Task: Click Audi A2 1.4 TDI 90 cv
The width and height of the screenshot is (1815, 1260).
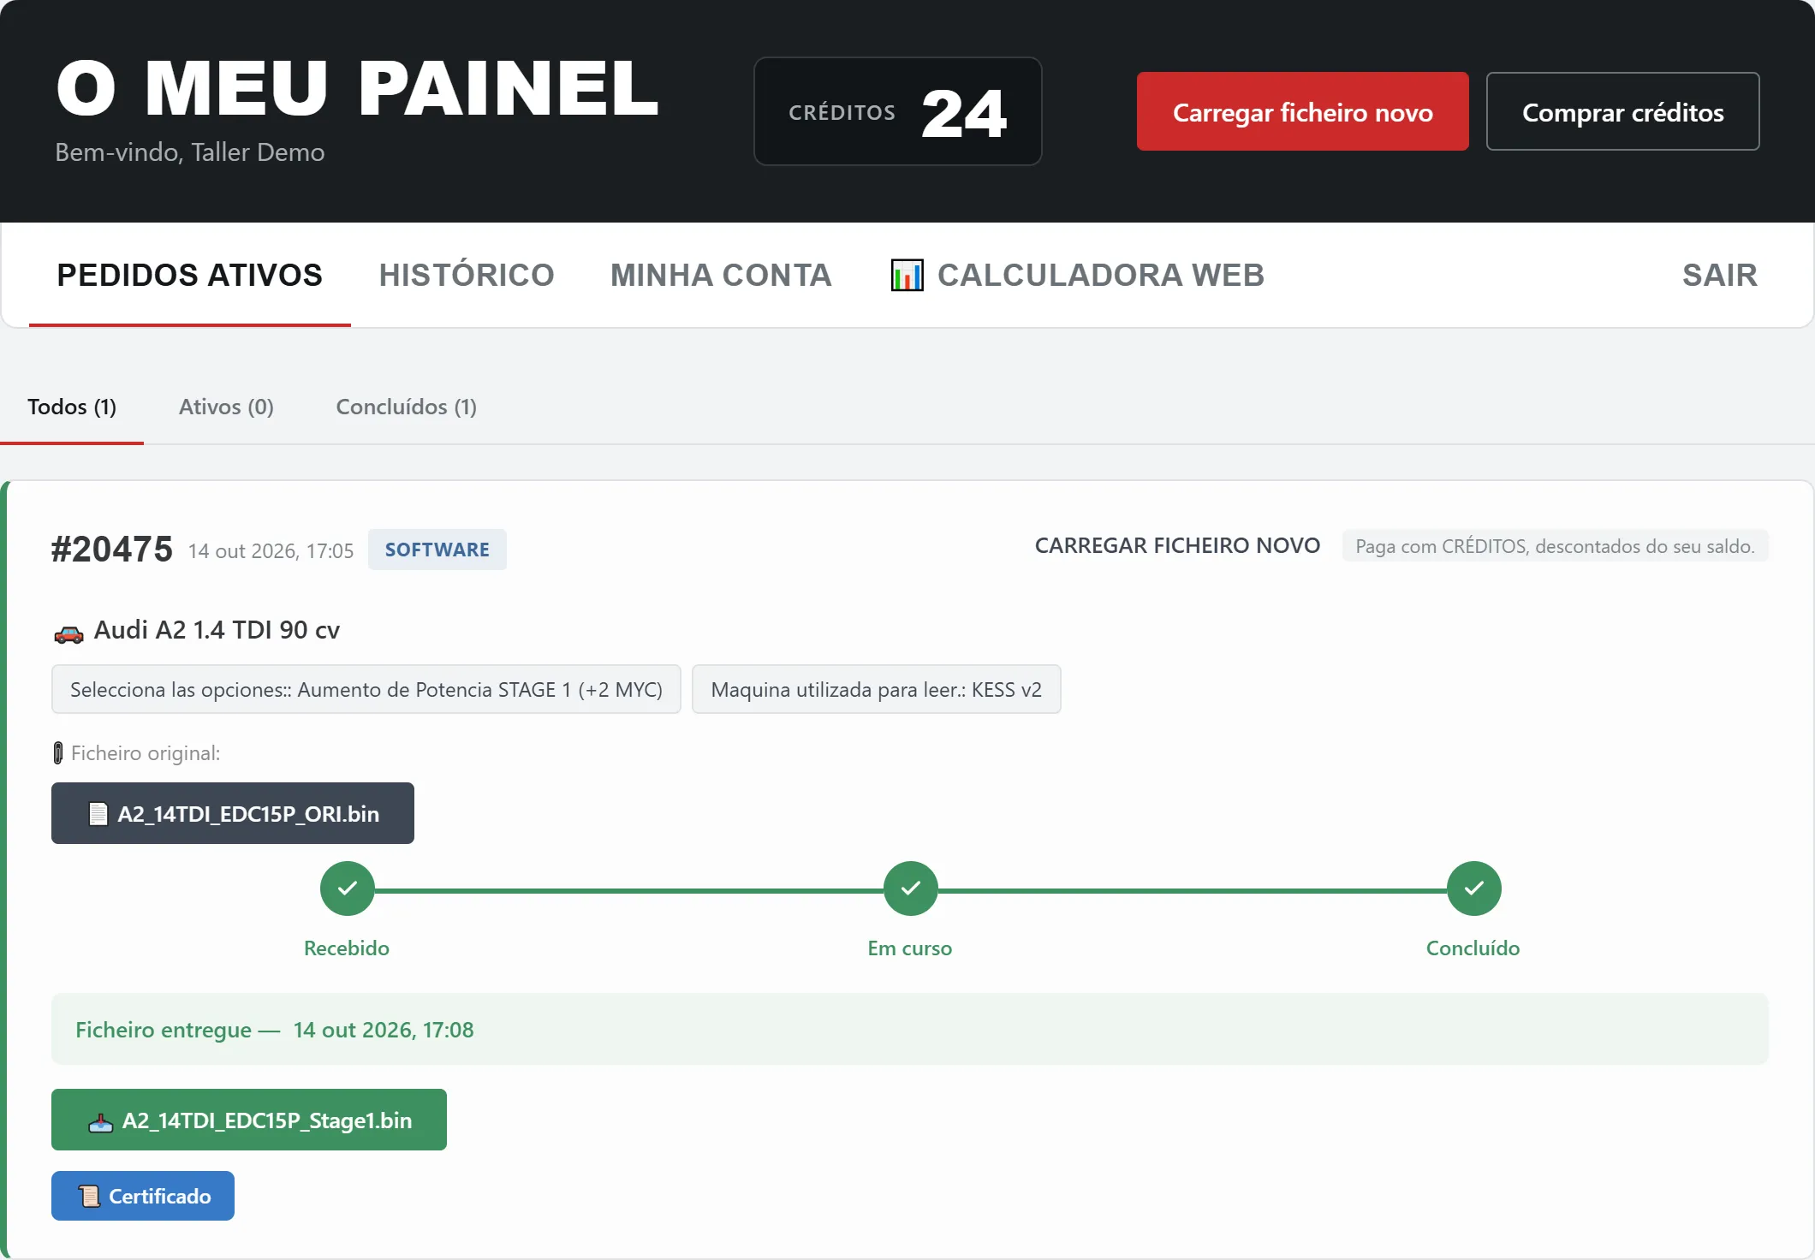Action: click(x=217, y=630)
